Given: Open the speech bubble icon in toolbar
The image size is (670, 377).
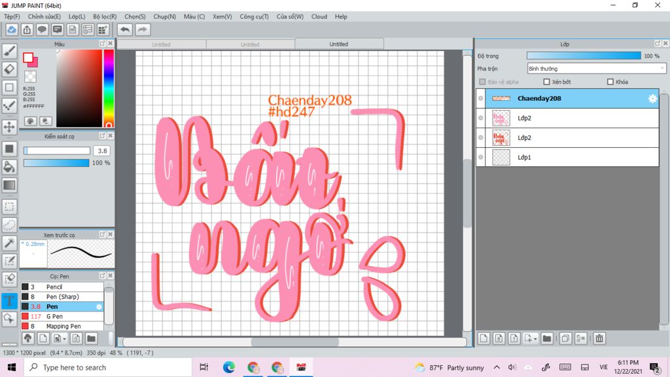Looking at the screenshot, I should [x=42, y=29].
